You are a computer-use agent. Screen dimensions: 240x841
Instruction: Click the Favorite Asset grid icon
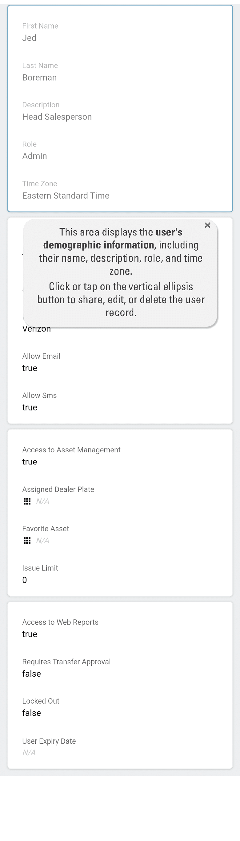pyautogui.click(x=27, y=541)
